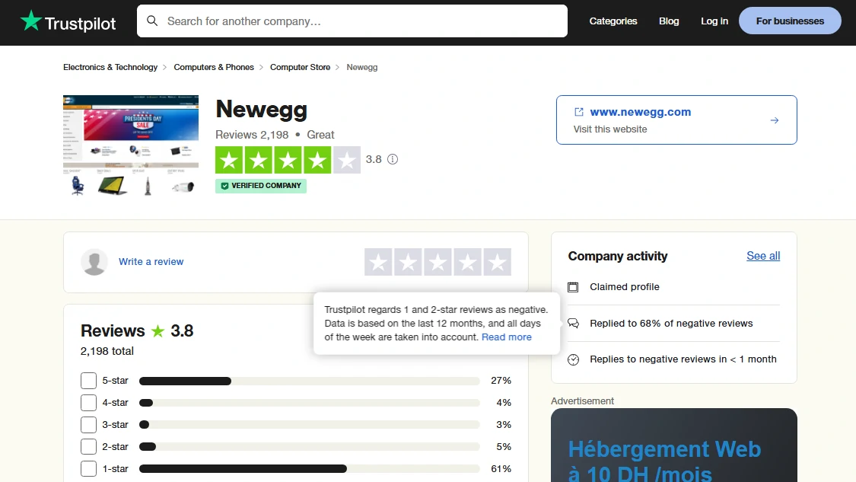Screen dimensions: 856x482
Task: Click the clock icon next to Replies to negative reviews
Action: (573, 359)
